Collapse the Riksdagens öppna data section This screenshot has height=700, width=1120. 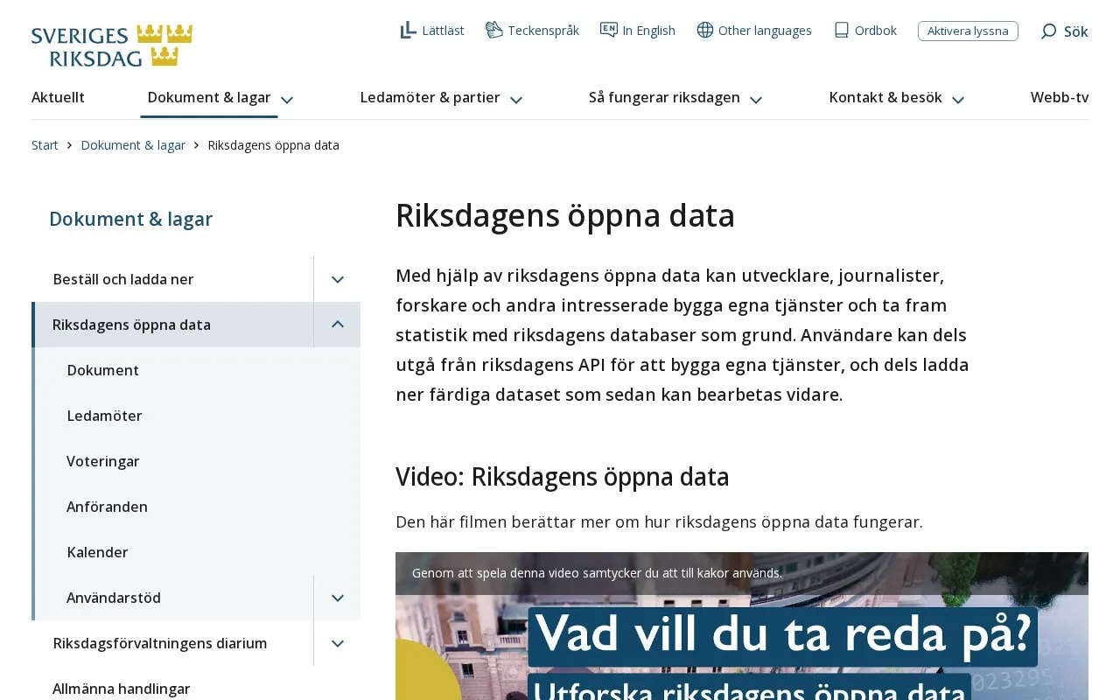pos(338,325)
